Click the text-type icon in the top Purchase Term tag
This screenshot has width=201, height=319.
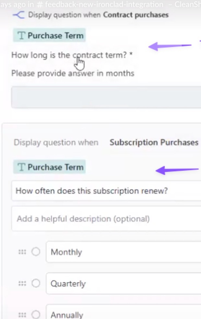tap(21, 36)
